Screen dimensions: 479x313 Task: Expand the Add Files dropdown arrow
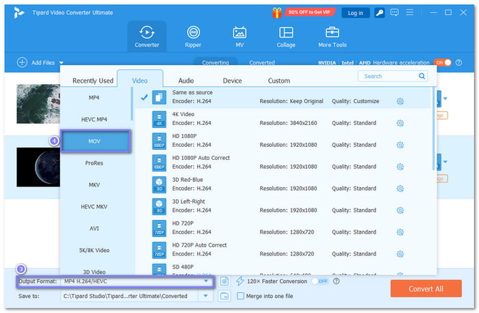[x=61, y=63]
